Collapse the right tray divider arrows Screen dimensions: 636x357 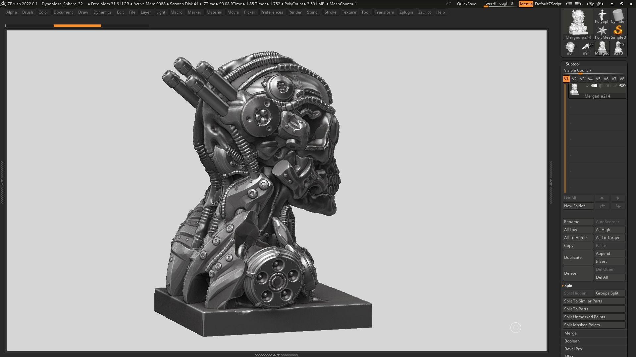(551, 182)
